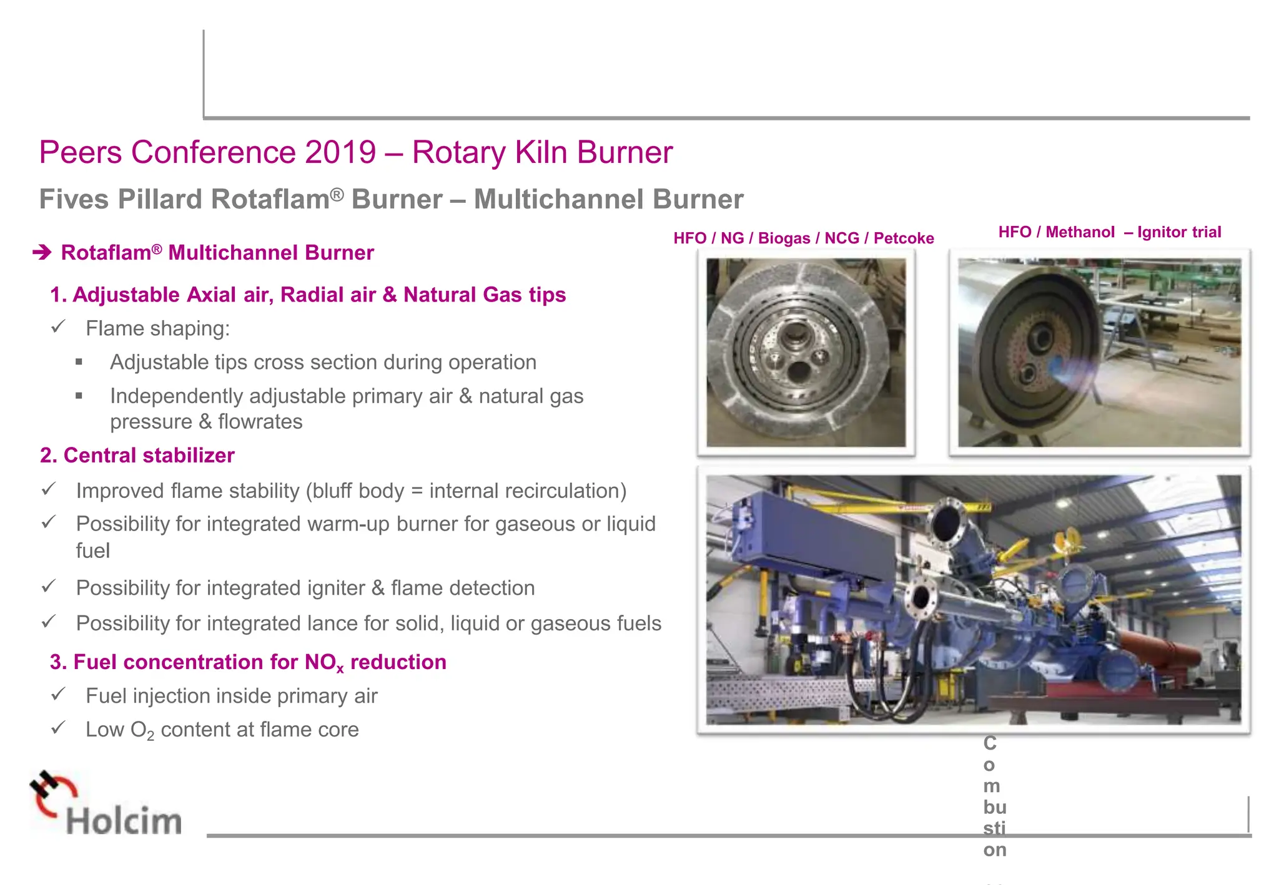This screenshot has height=885, width=1279.
Task: Click the checkmark beside Improved flame stability
Action: [x=49, y=489]
